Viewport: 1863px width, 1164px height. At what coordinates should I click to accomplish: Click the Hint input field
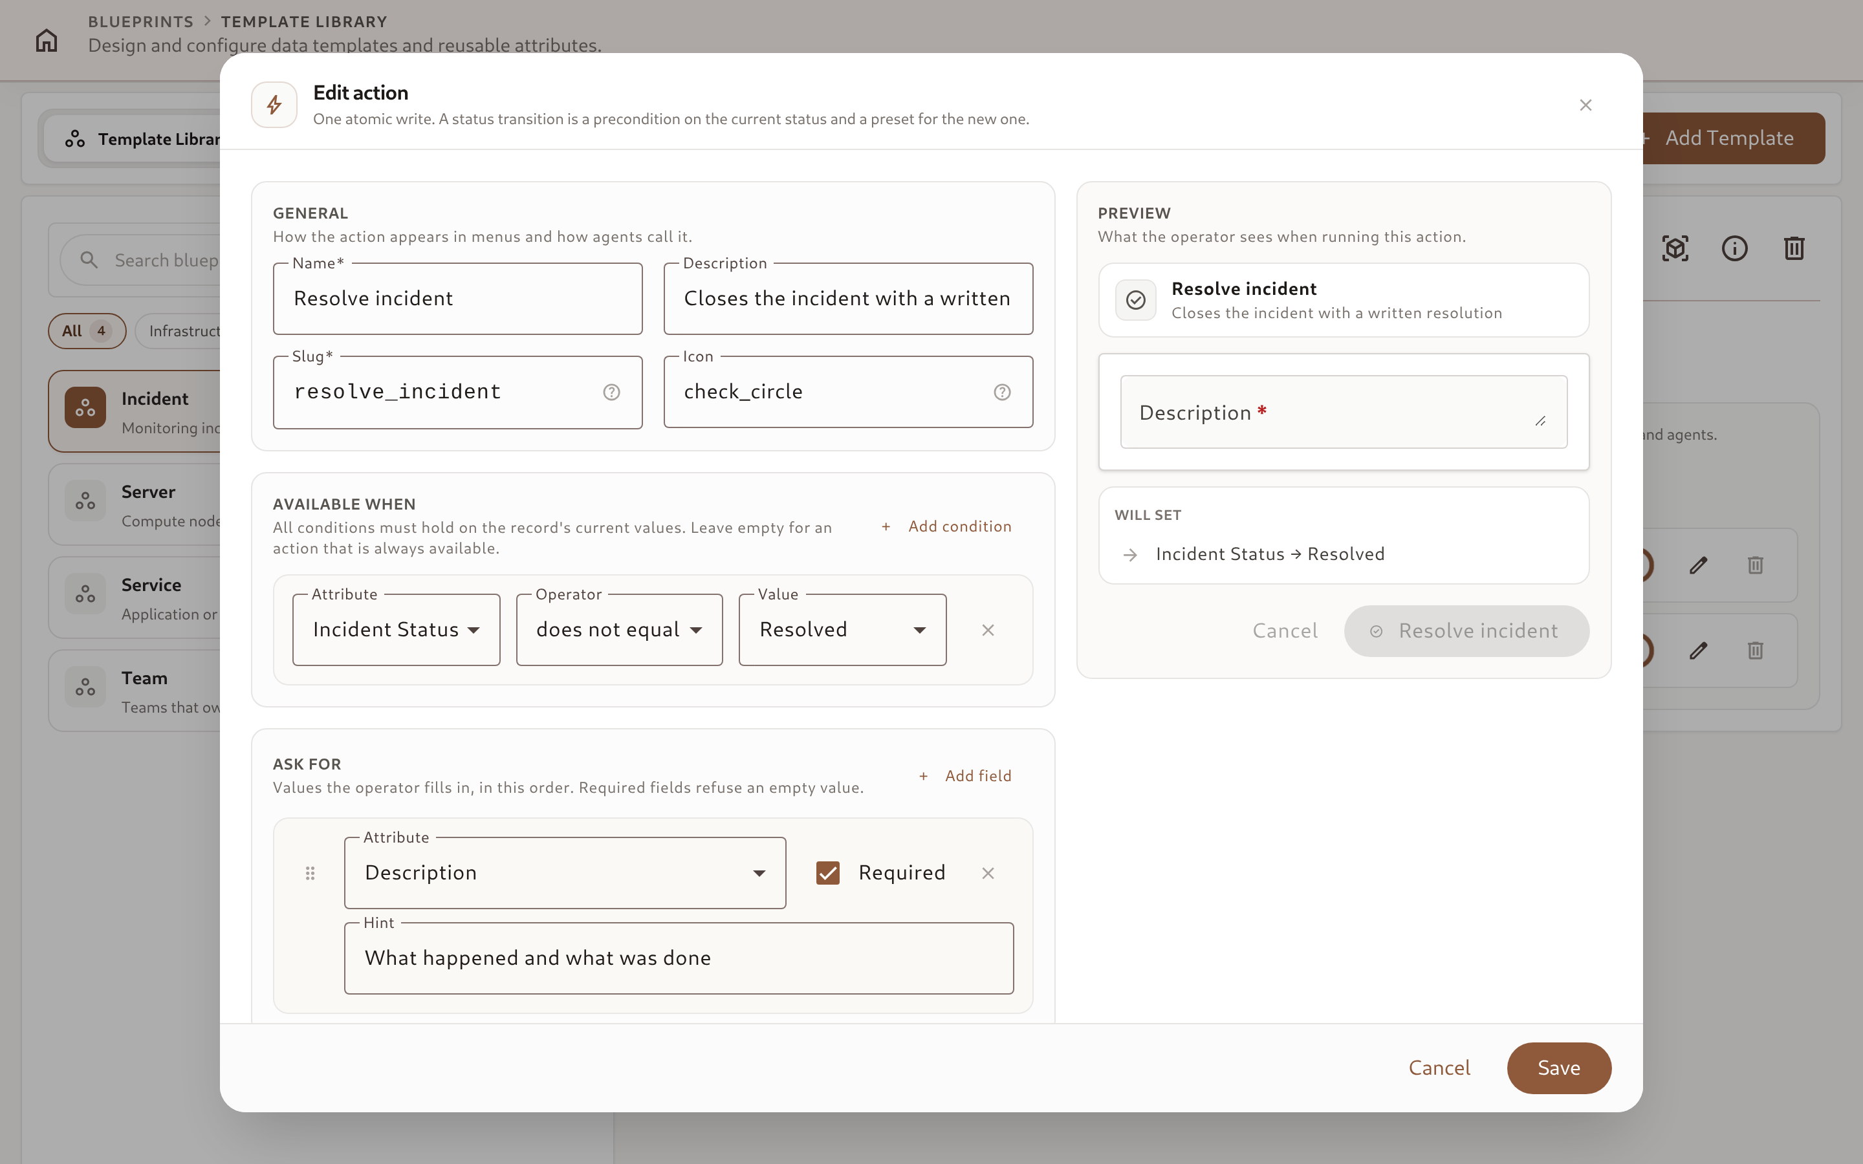(679, 958)
